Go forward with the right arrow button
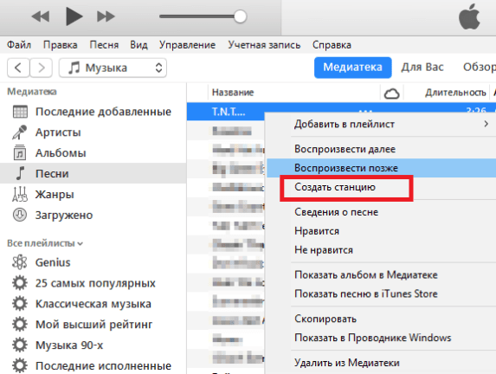 (x=42, y=68)
